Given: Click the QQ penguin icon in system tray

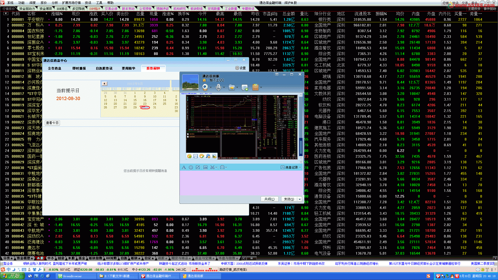Looking at the screenshot, I should tap(452, 276).
